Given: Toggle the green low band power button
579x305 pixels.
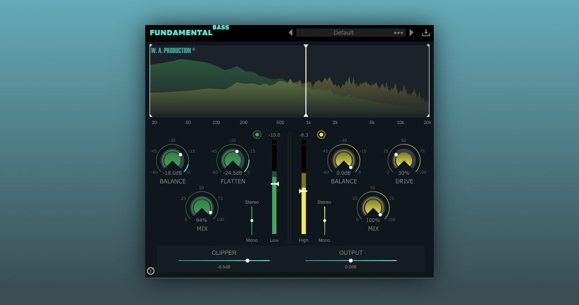Looking at the screenshot, I should (x=257, y=135).
